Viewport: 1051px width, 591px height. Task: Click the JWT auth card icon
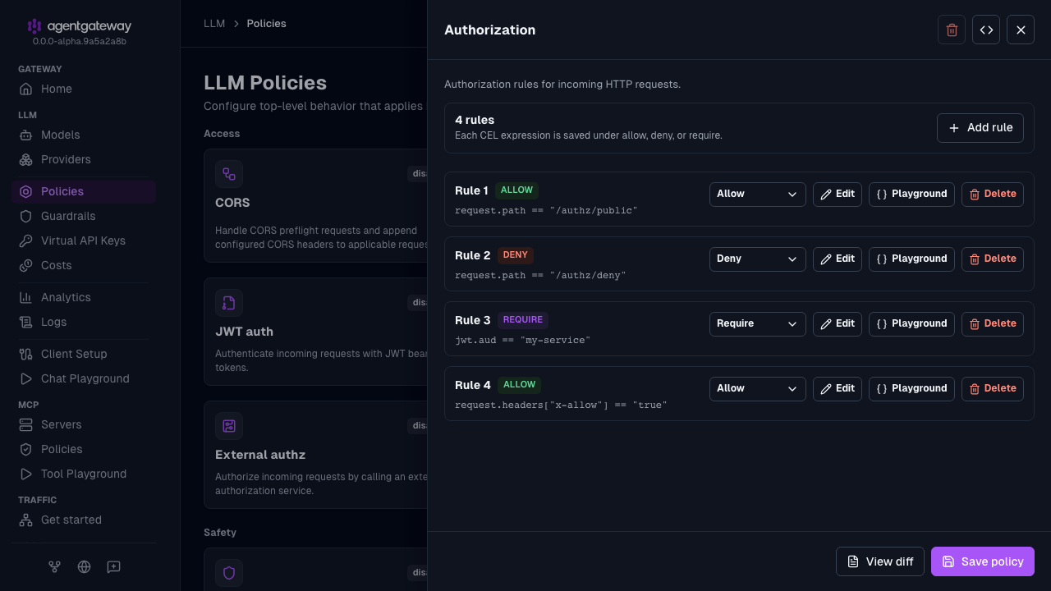229,303
